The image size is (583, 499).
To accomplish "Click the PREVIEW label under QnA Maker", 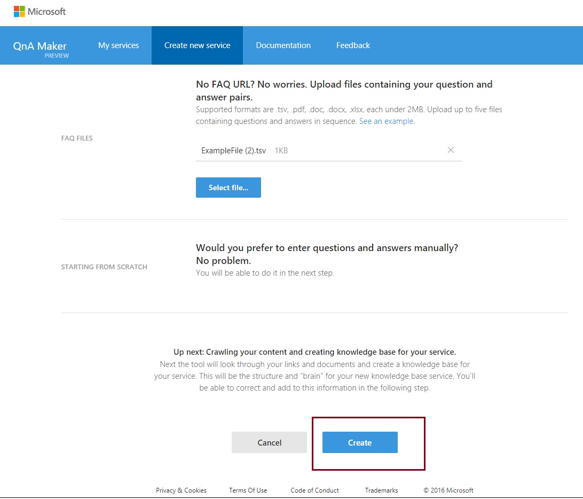I will pos(57,54).
